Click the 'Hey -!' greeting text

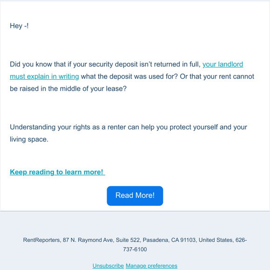pyautogui.click(x=19, y=26)
